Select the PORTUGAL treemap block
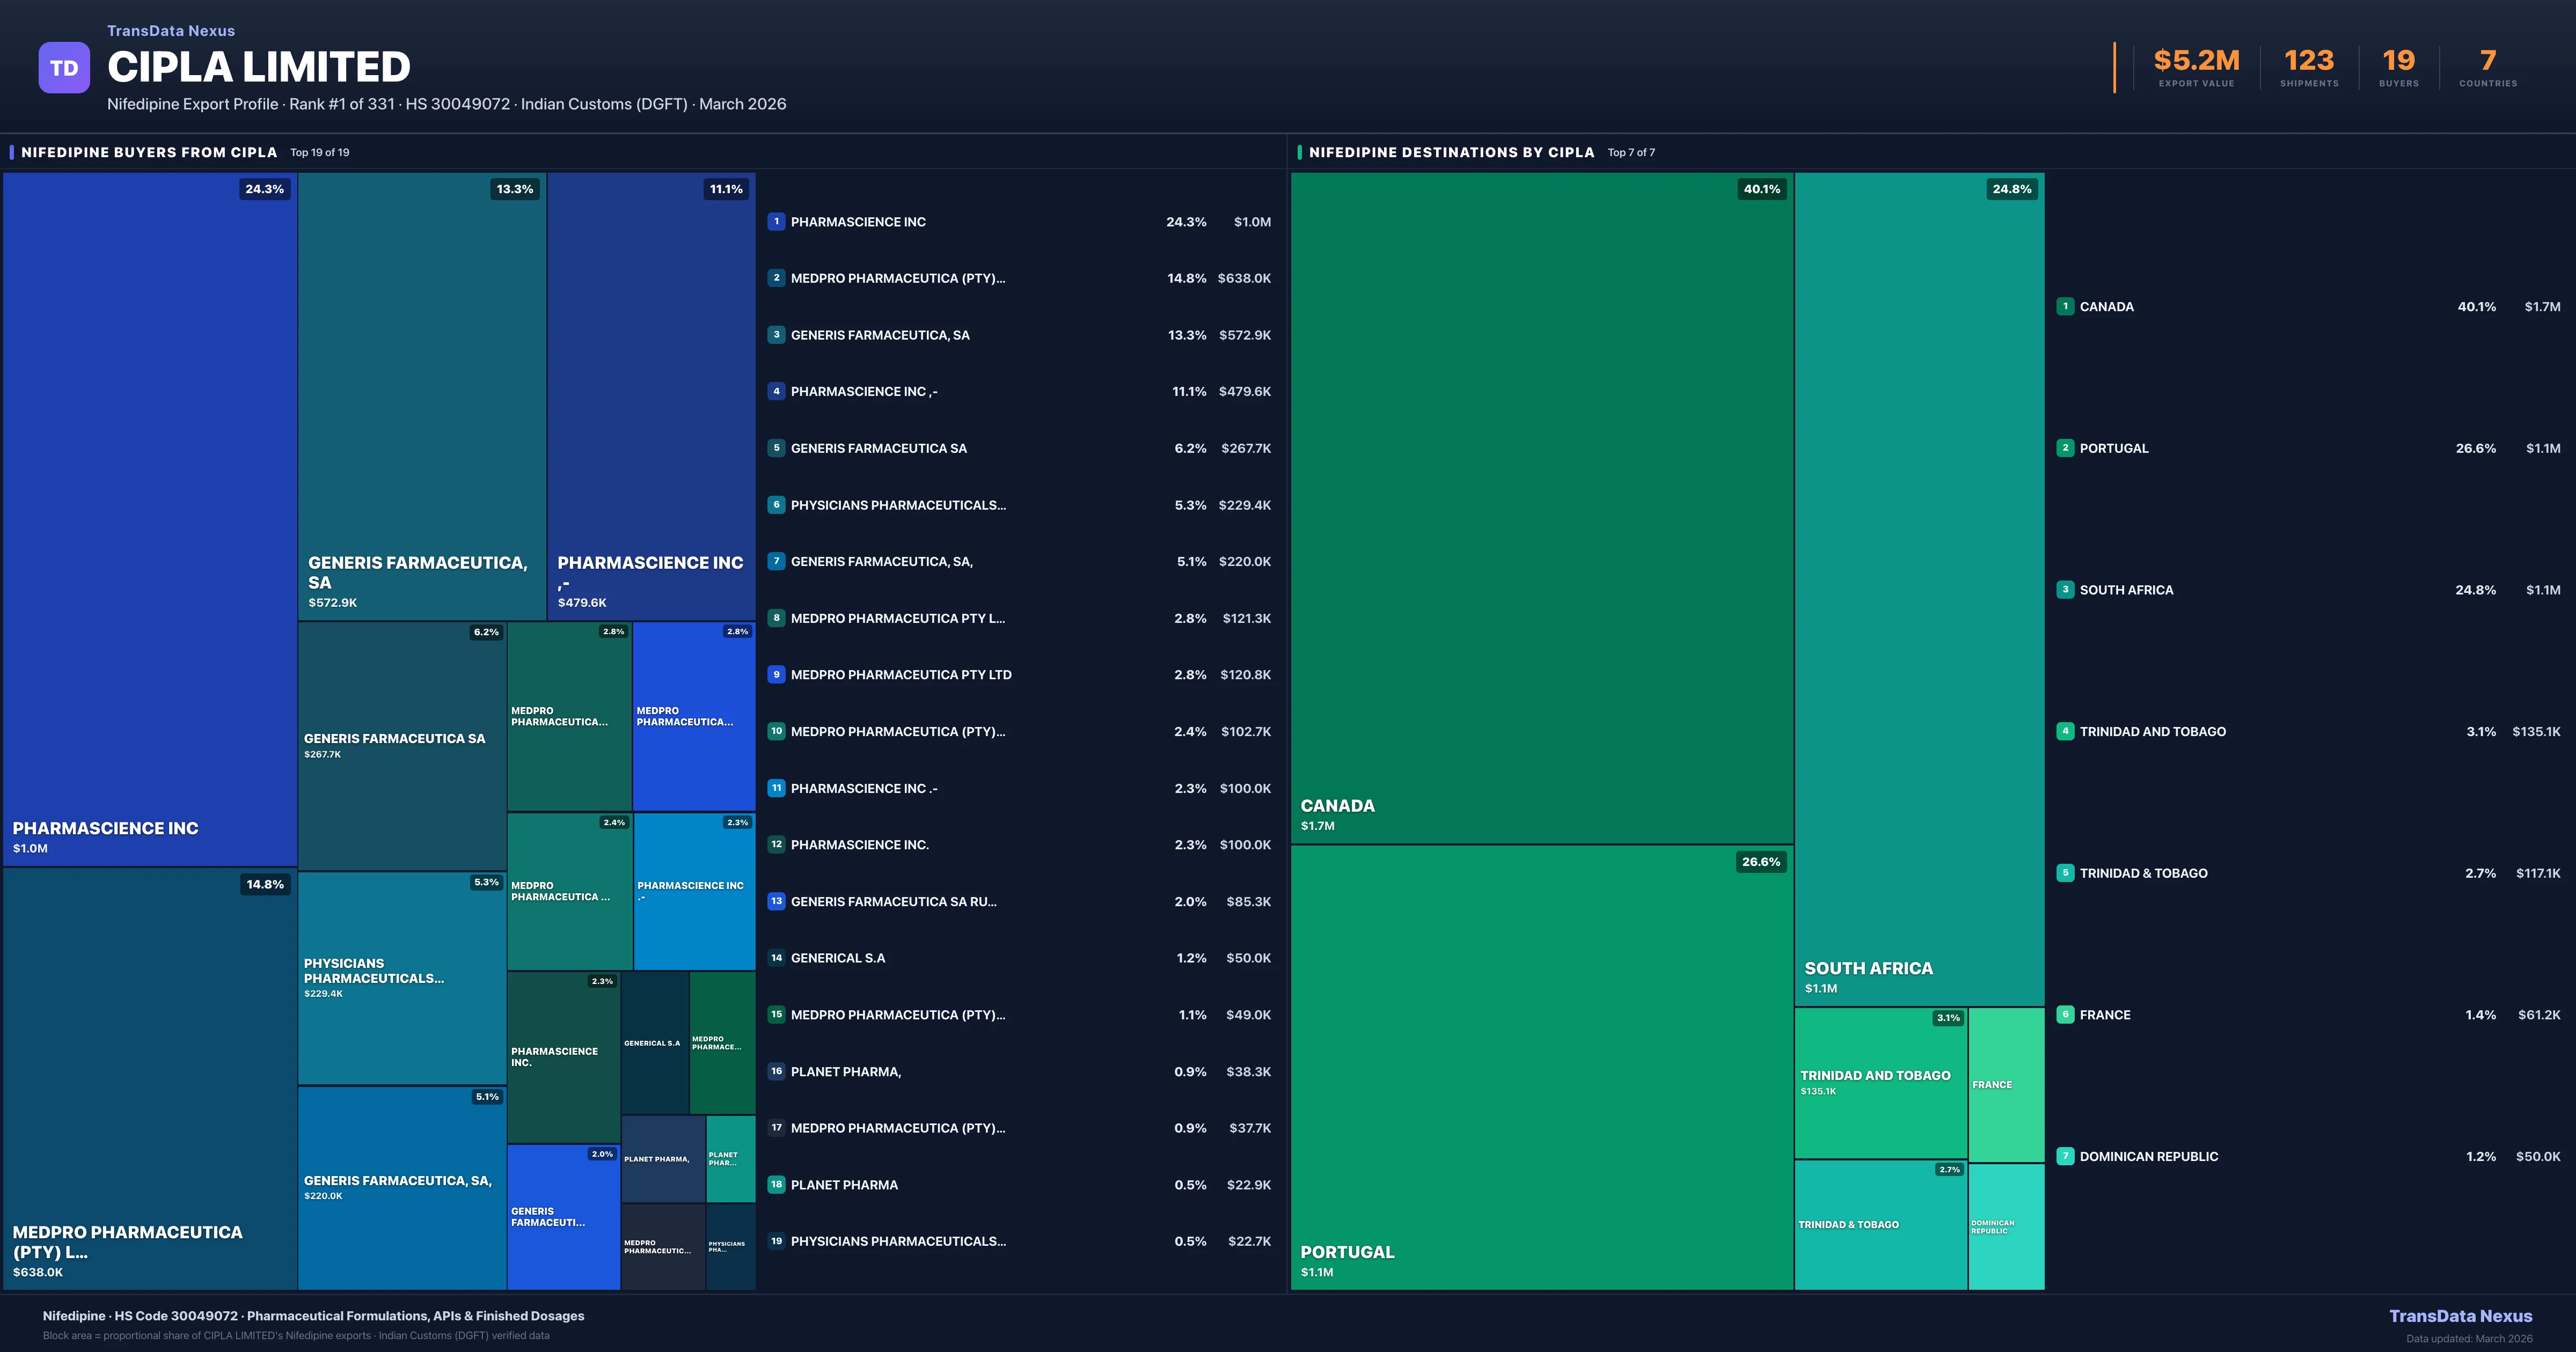 (1541, 1067)
